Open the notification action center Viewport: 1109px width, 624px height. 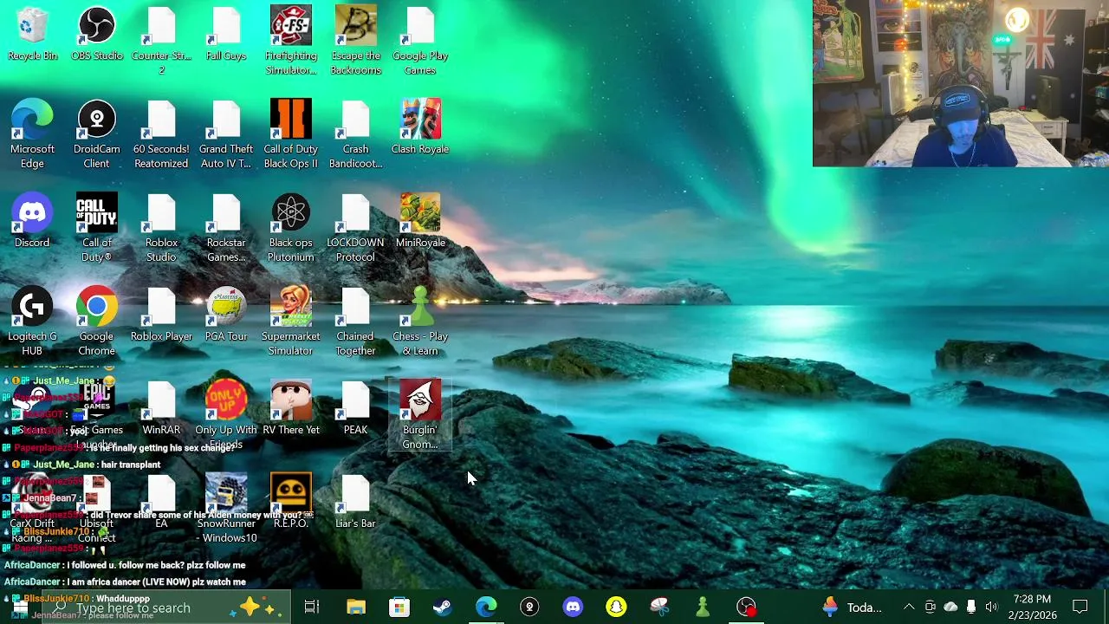point(1080,608)
